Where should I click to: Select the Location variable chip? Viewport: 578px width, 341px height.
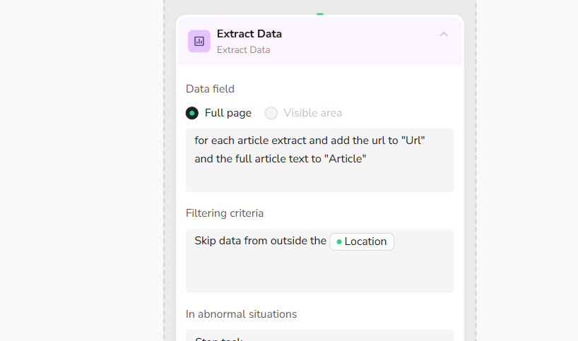tap(362, 241)
